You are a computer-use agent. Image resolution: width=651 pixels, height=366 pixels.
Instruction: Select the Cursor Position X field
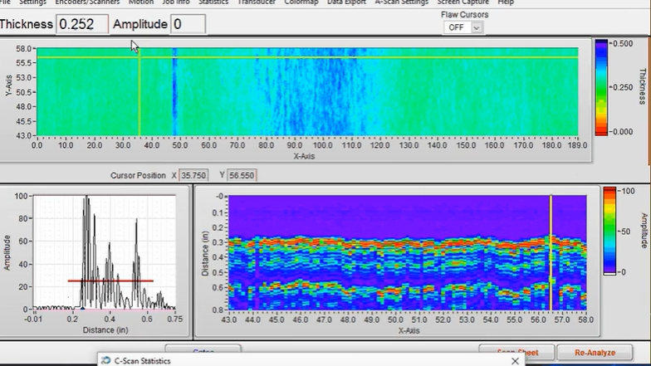coord(195,175)
